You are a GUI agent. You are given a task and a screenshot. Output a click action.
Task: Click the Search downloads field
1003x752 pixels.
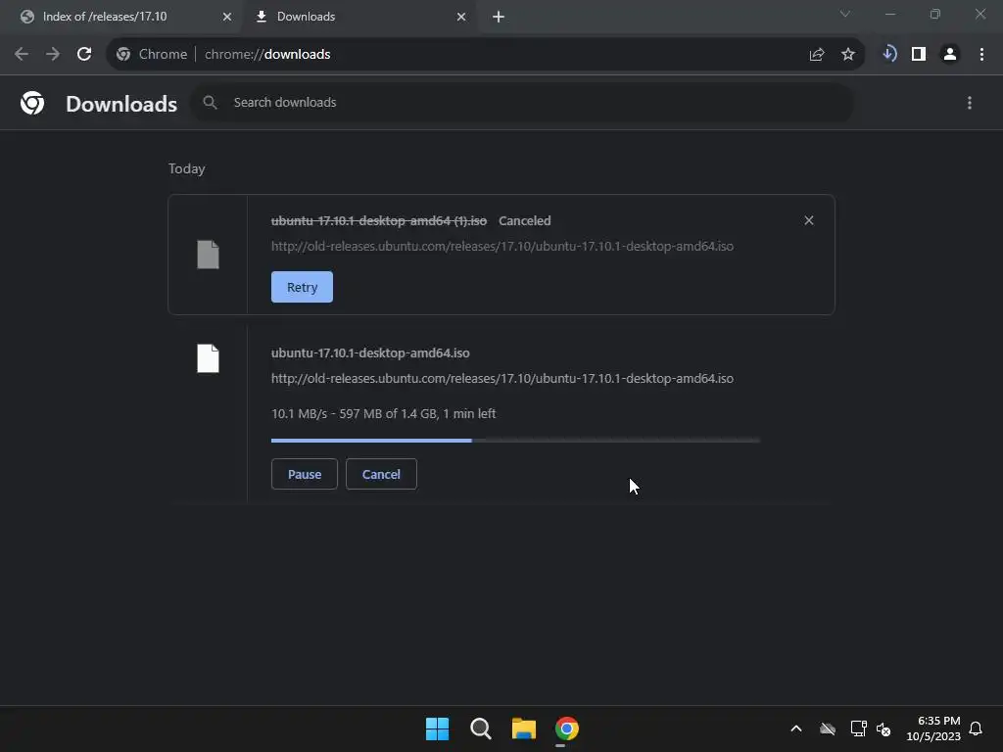pos(521,102)
